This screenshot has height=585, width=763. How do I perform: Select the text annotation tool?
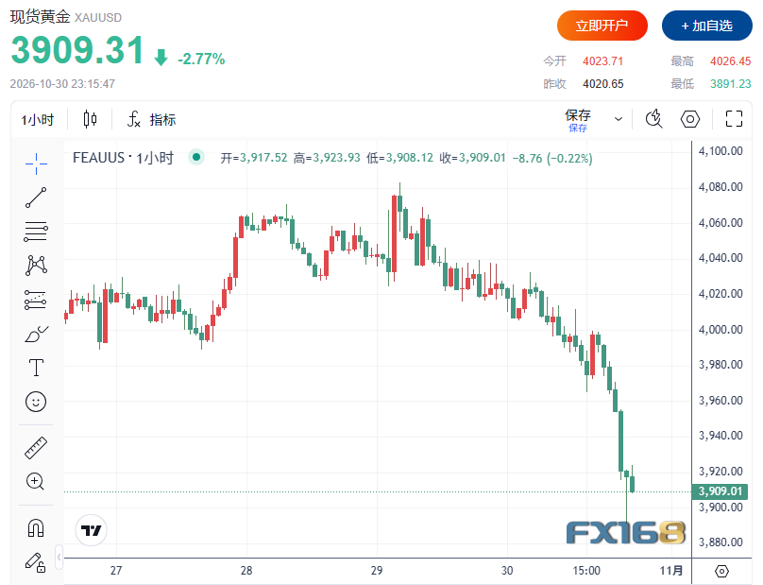(x=36, y=368)
